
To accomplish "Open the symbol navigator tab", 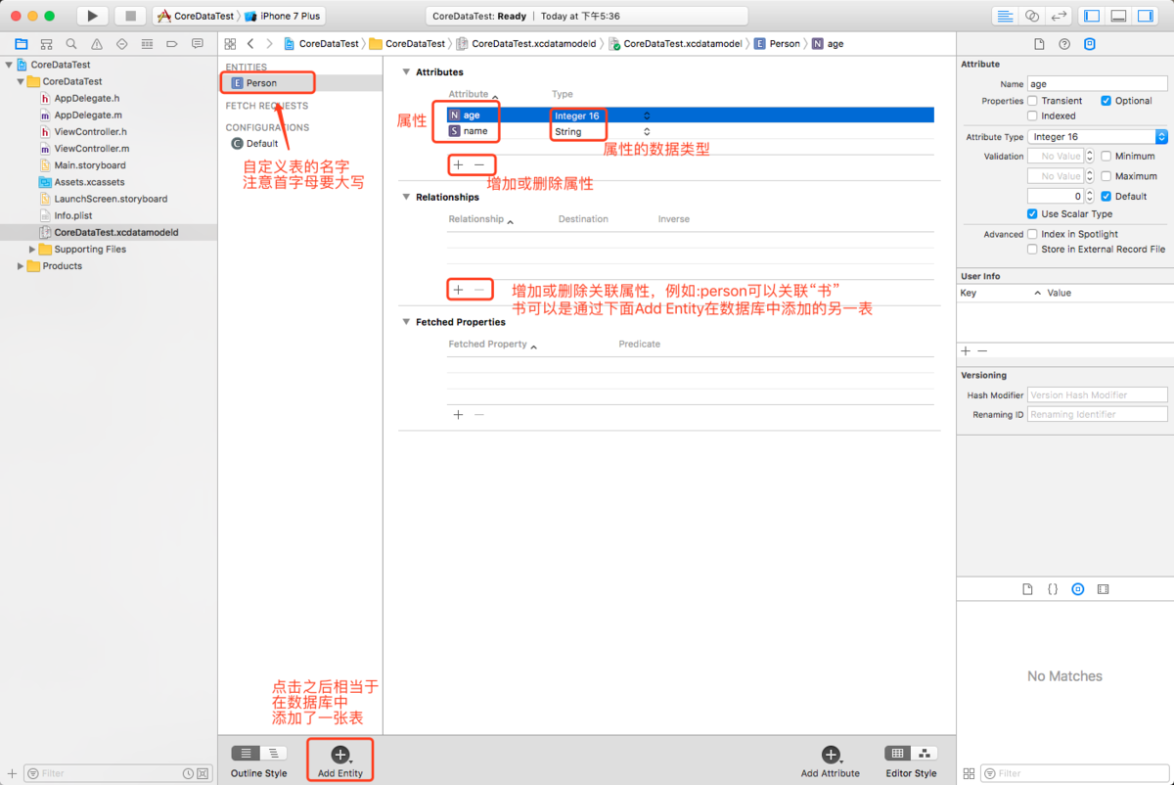I will (x=47, y=44).
